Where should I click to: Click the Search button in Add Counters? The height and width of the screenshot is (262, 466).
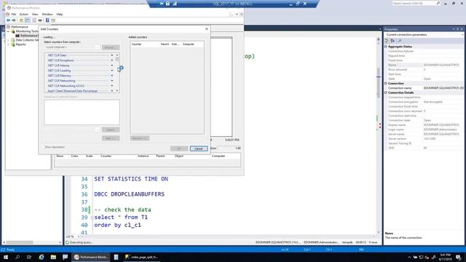(x=111, y=130)
